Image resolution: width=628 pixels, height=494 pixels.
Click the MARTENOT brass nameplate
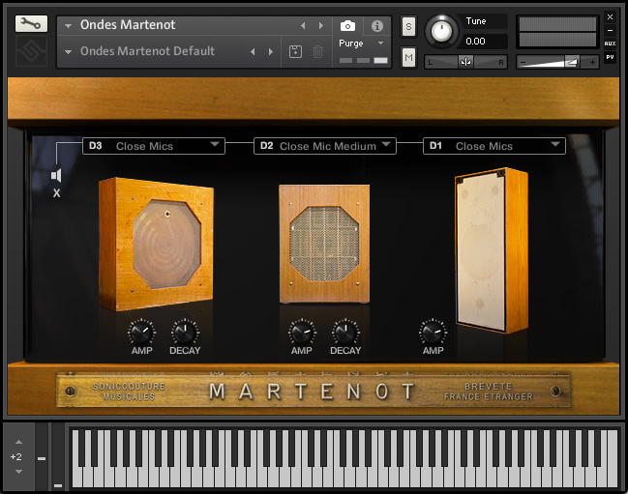[x=314, y=390]
